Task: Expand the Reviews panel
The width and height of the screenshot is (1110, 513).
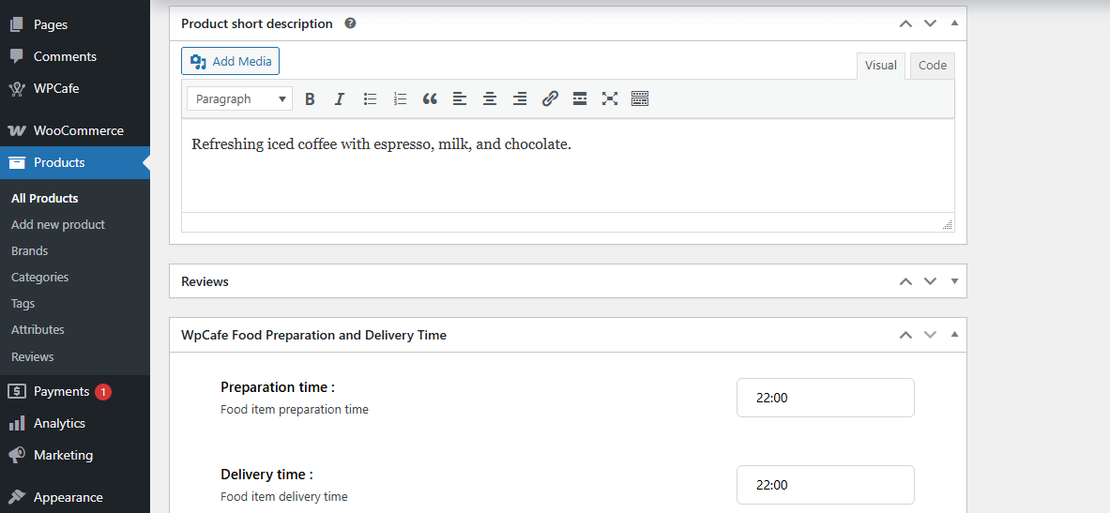Action: point(954,281)
